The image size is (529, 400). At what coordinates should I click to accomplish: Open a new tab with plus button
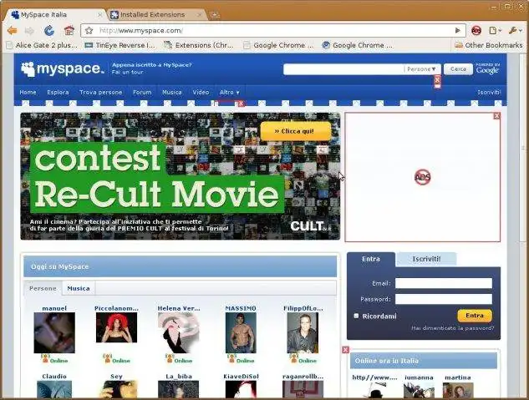(x=214, y=14)
